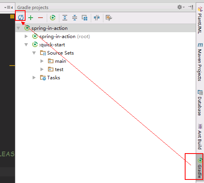
Task: Open Gradle settings wrench icon
Action: pyautogui.click(x=109, y=18)
